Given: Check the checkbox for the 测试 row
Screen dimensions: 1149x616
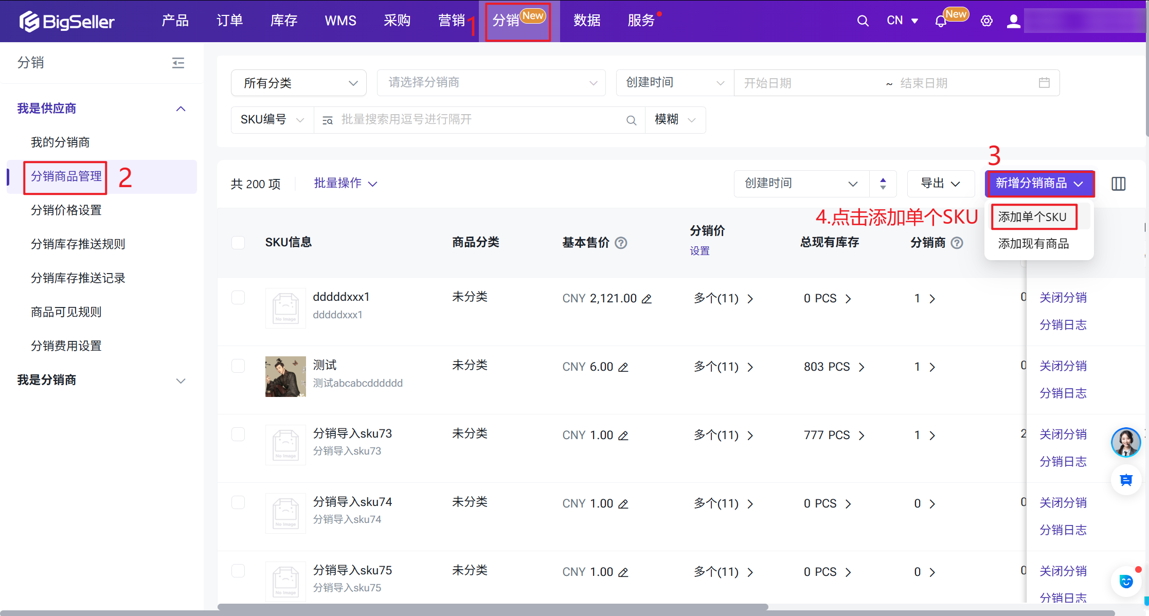Looking at the screenshot, I should [x=238, y=366].
